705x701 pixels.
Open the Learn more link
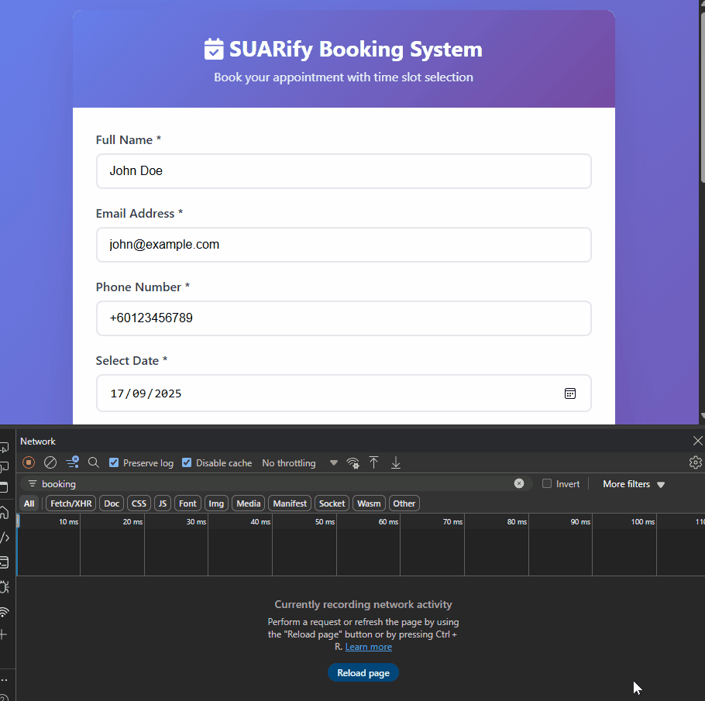coord(368,647)
